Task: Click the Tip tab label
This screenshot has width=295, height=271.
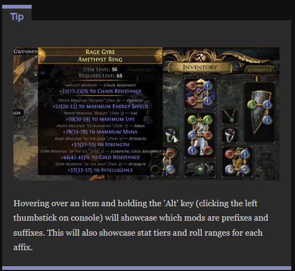Action: coord(17,17)
